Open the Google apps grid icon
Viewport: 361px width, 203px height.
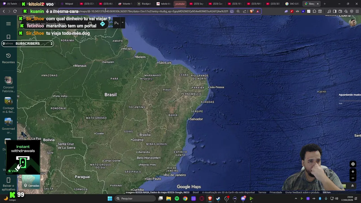click(x=341, y=23)
